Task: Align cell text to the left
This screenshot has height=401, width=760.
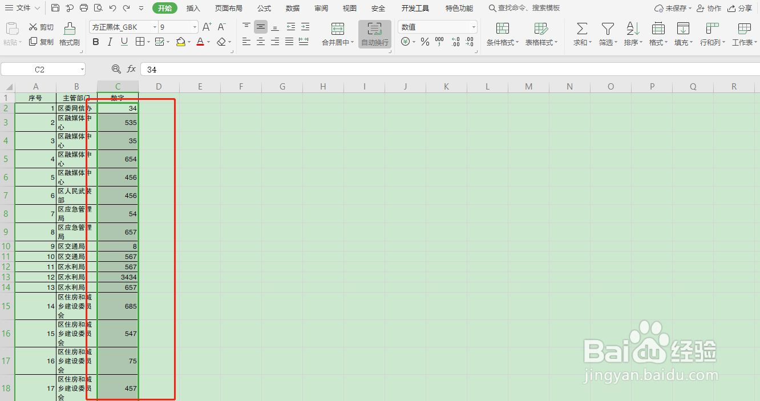Action: [246, 42]
